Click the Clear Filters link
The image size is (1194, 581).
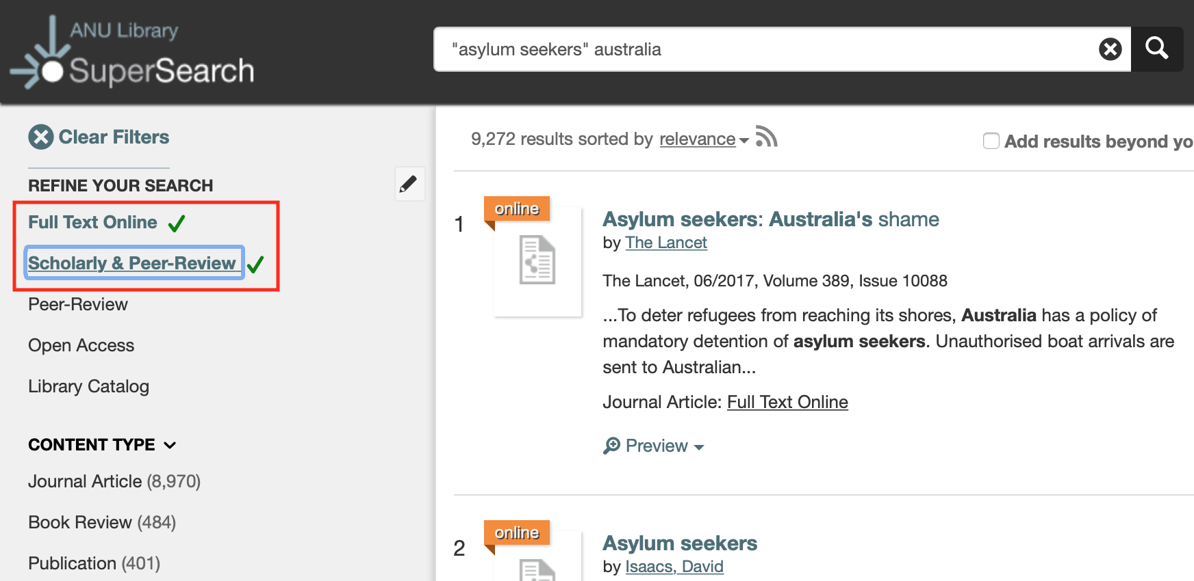[x=114, y=137]
